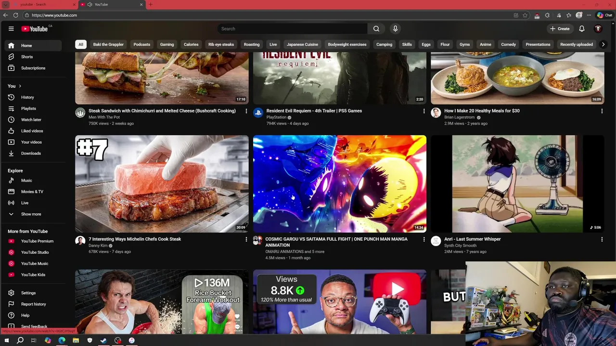The height and width of the screenshot is (346, 616).
Task: Click the browser address bar
Action: [269, 15]
